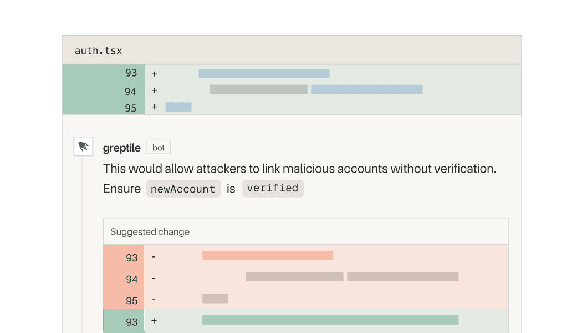Click the green added-code bar in the suggestion

[330, 320]
